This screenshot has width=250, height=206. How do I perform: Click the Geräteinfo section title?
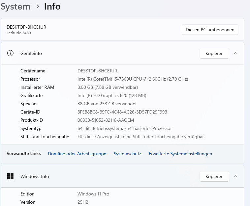(x=31, y=53)
